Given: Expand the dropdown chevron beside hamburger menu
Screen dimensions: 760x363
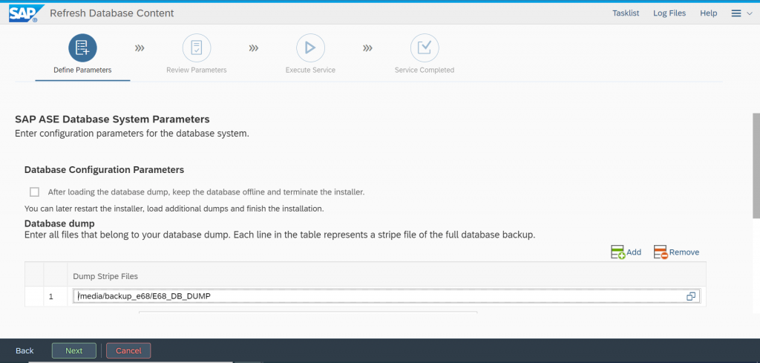Looking at the screenshot, I should [x=750, y=13].
